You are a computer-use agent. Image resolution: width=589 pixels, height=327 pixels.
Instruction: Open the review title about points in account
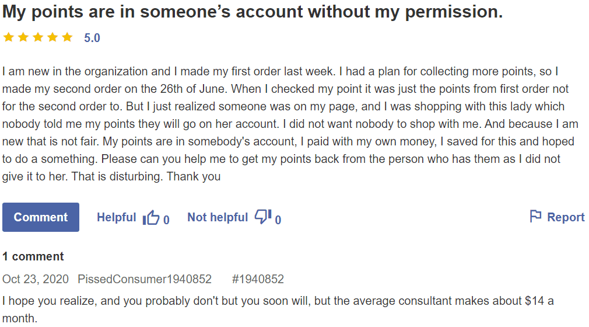tap(253, 12)
